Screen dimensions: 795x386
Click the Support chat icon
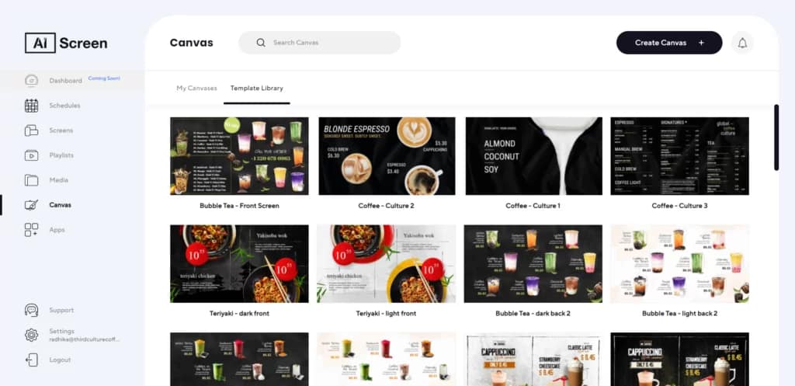31,310
